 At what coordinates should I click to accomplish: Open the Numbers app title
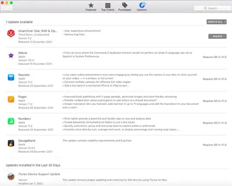point(24,119)
